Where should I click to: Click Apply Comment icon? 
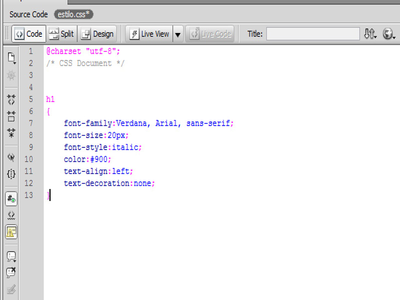coord(11,256)
